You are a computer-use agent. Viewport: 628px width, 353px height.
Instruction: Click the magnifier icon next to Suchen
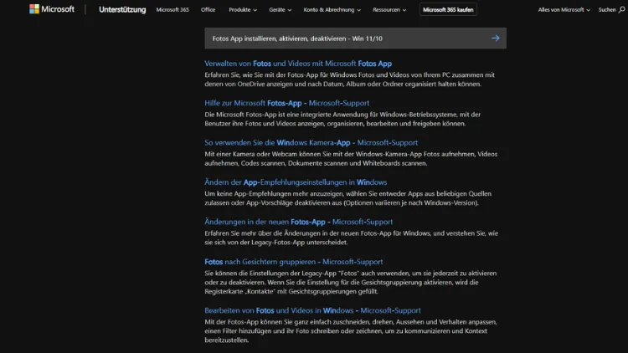(621, 9)
